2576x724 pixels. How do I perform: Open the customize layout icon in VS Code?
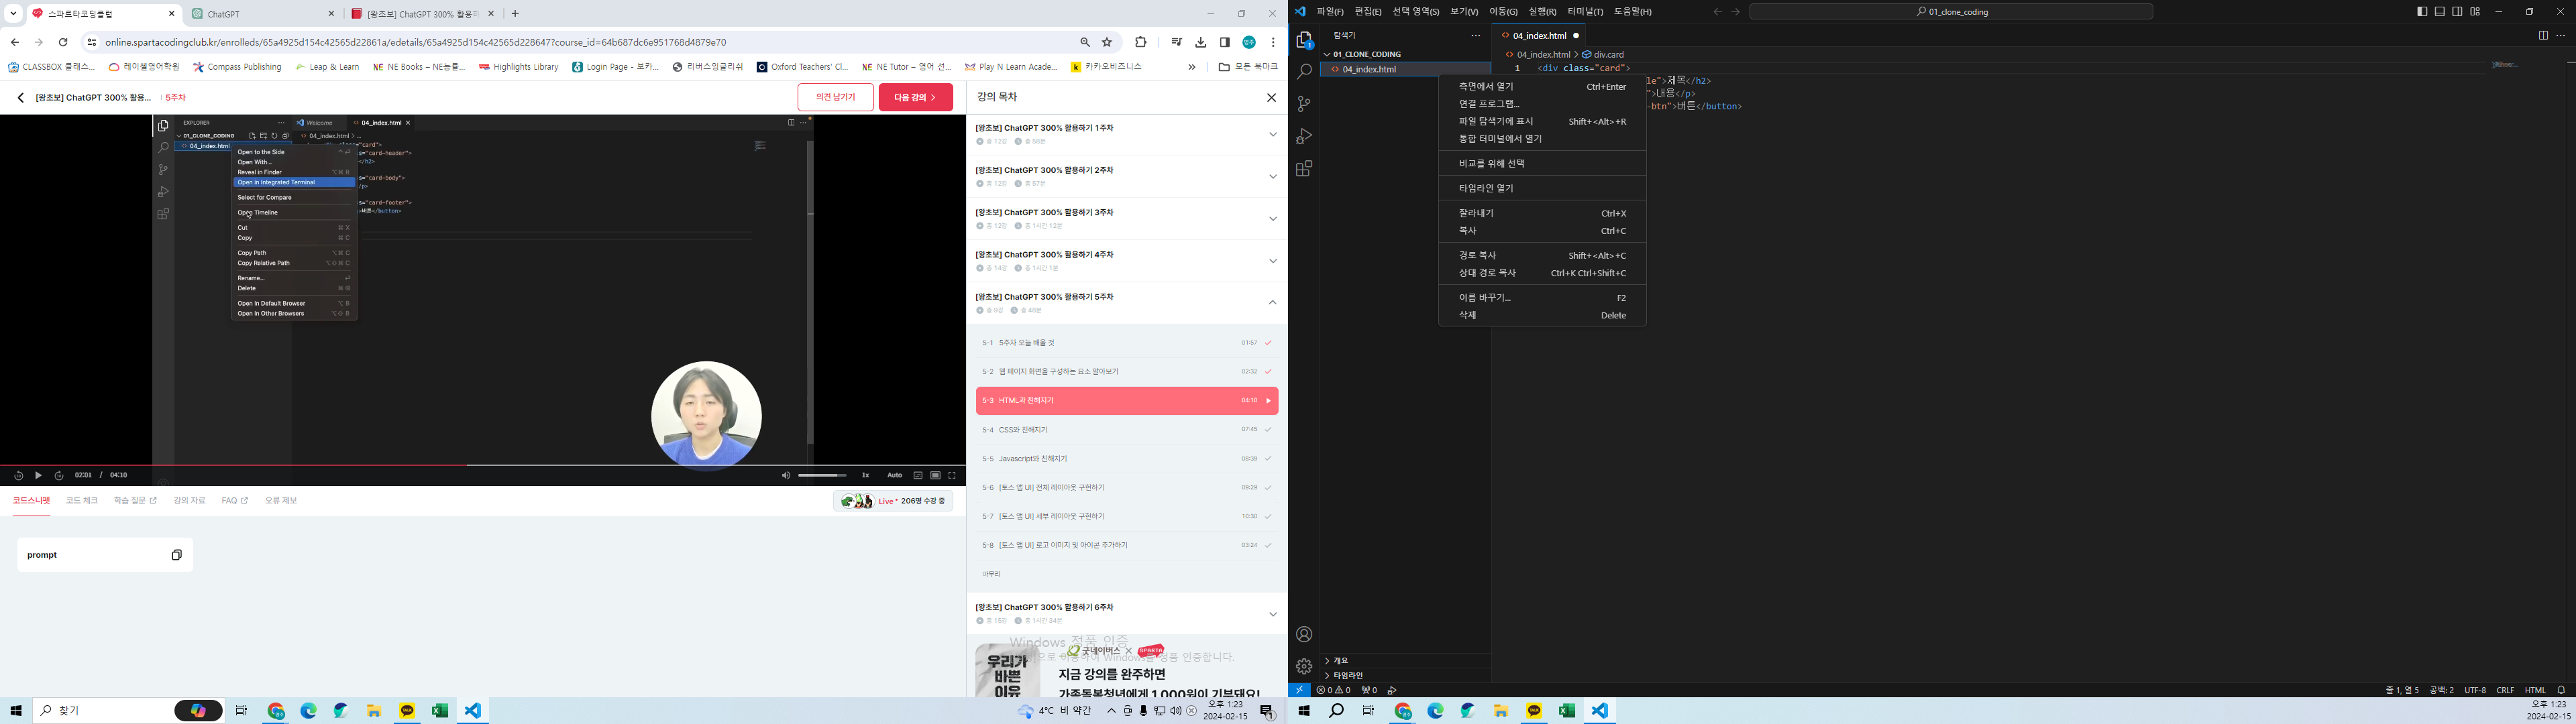click(x=2475, y=12)
